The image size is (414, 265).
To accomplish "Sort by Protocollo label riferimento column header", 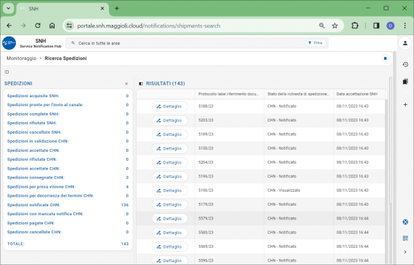I will [228, 94].
